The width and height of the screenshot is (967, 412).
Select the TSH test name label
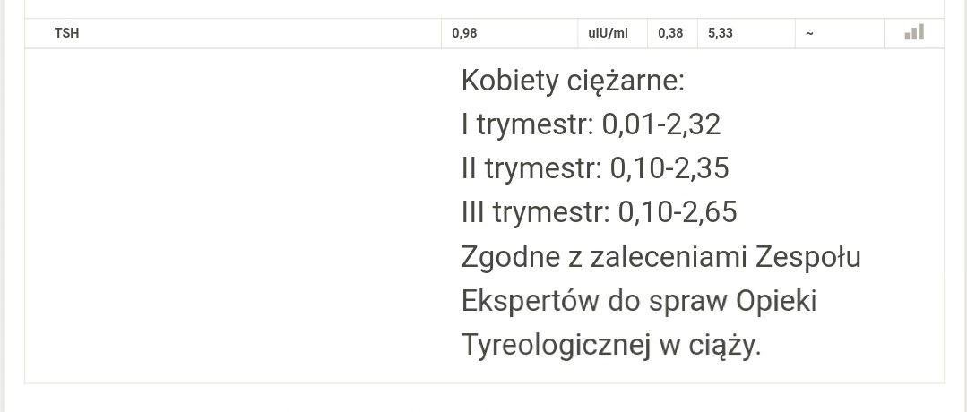point(66,34)
